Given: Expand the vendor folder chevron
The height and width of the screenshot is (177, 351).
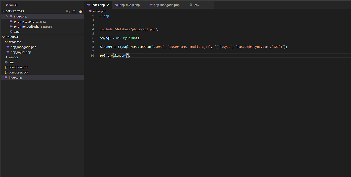Looking at the screenshot, I should [6, 57].
